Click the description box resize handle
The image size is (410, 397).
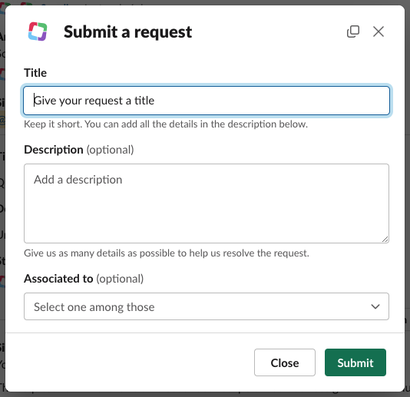coord(385,239)
